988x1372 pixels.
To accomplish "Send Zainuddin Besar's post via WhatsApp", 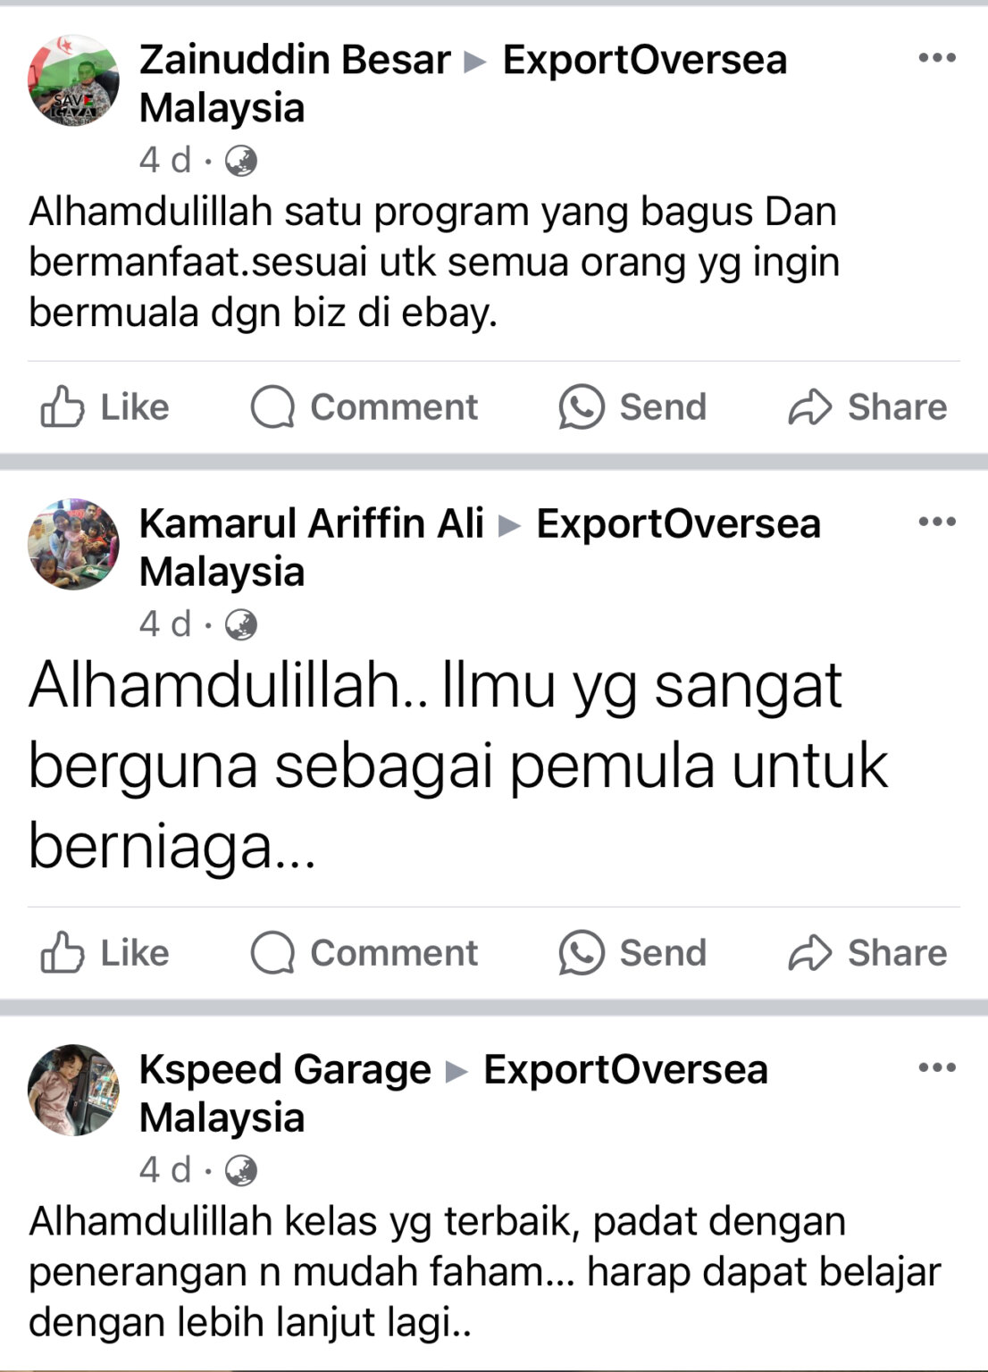I will (x=632, y=407).
